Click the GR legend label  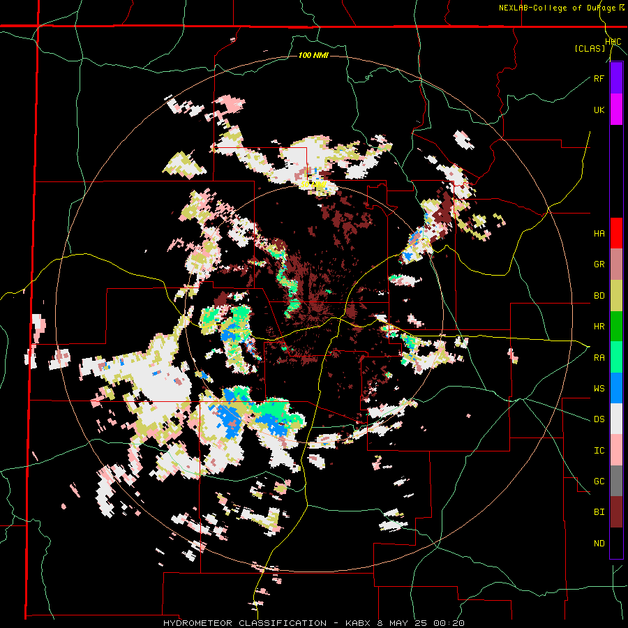coord(599,264)
